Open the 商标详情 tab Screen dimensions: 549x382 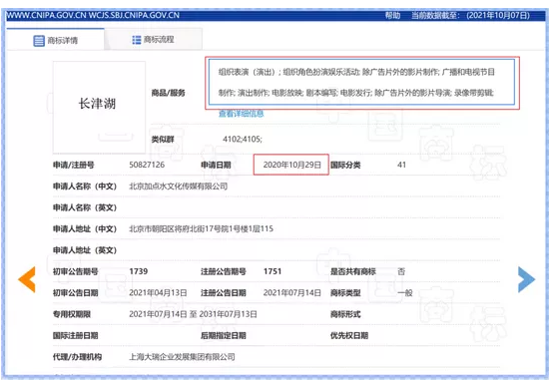click(55, 40)
